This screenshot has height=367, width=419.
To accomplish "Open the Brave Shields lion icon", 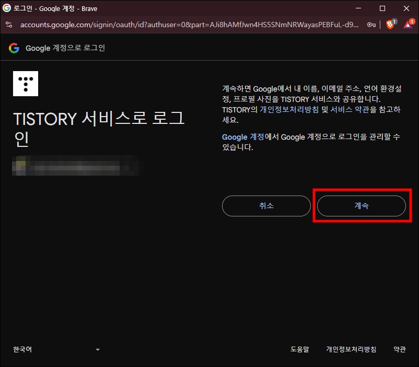I will 391,25.
